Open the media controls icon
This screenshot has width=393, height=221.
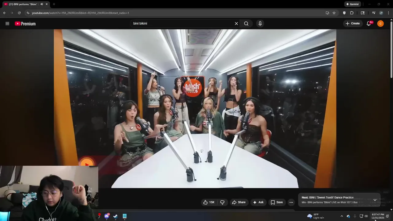[374, 13]
